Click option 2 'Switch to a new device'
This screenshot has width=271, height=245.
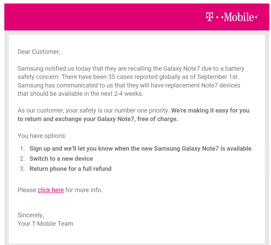[61, 159]
